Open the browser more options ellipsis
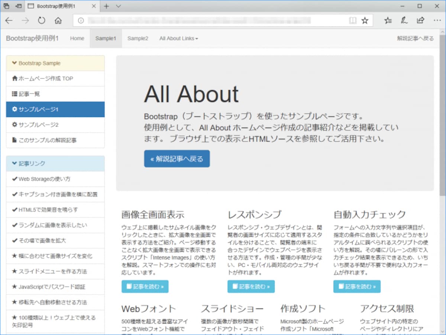Screen dimensions: 446x335 (x=437, y=20)
